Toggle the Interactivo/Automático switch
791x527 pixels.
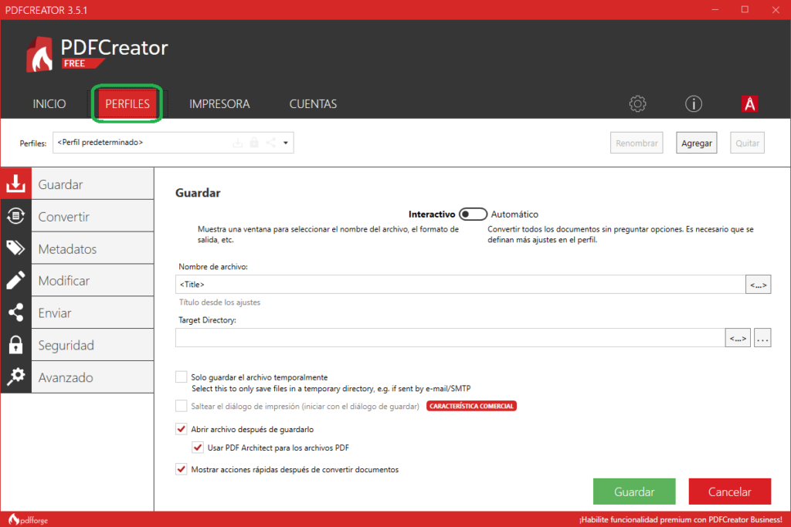(x=473, y=215)
